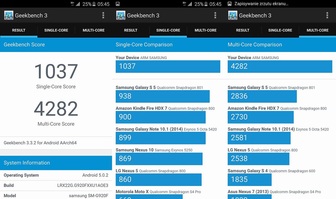Tap H+ network icon above Geekbench Score screen

click(73, 4)
